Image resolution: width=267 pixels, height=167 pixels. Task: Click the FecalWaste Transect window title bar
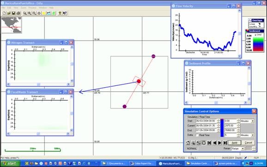[x=40, y=92]
